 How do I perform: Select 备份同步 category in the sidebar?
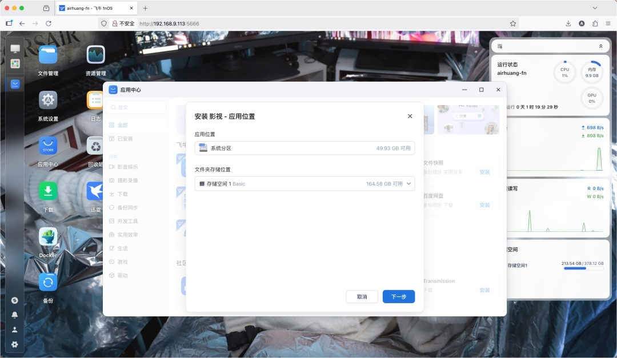click(136, 207)
